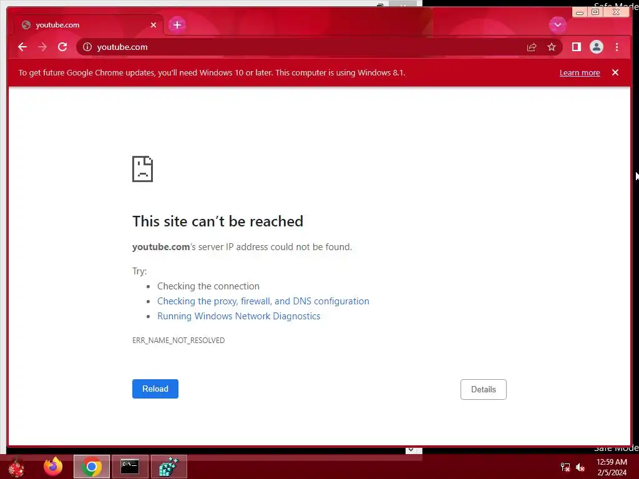Screen dimensions: 639x479
Task: Click the forward navigation arrow
Action: click(42, 47)
